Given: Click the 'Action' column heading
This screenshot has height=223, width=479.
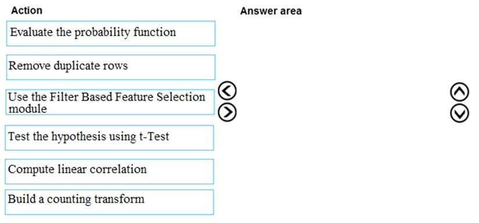Looking at the screenshot, I should pyautogui.click(x=27, y=10).
